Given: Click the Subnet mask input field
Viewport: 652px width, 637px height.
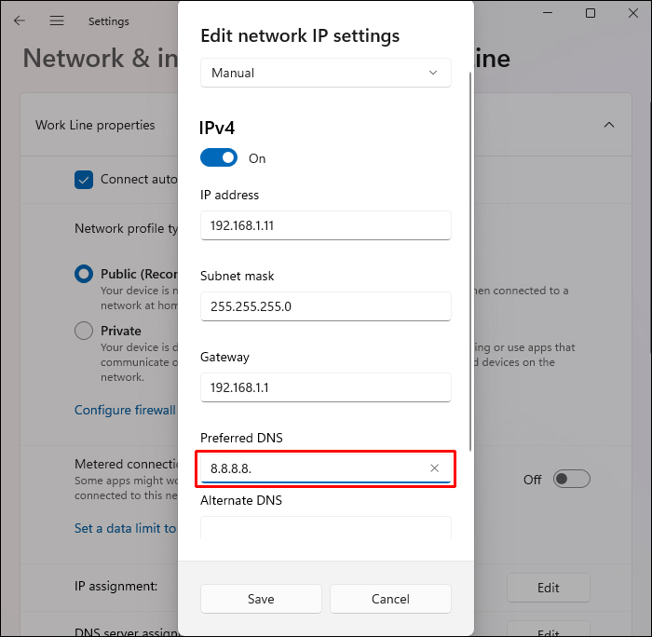Looking at the screenshot, I should 325,306.
